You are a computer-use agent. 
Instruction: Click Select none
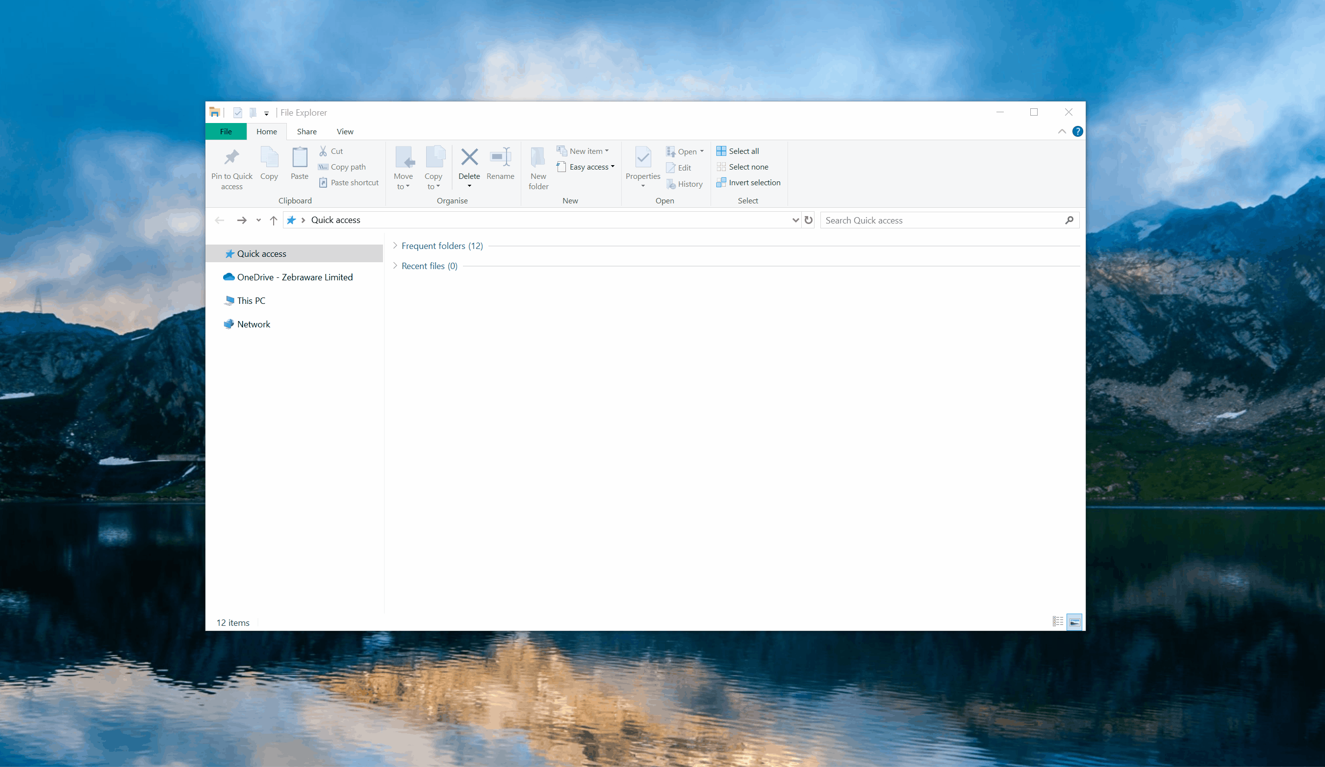click(x=742, y=167)
